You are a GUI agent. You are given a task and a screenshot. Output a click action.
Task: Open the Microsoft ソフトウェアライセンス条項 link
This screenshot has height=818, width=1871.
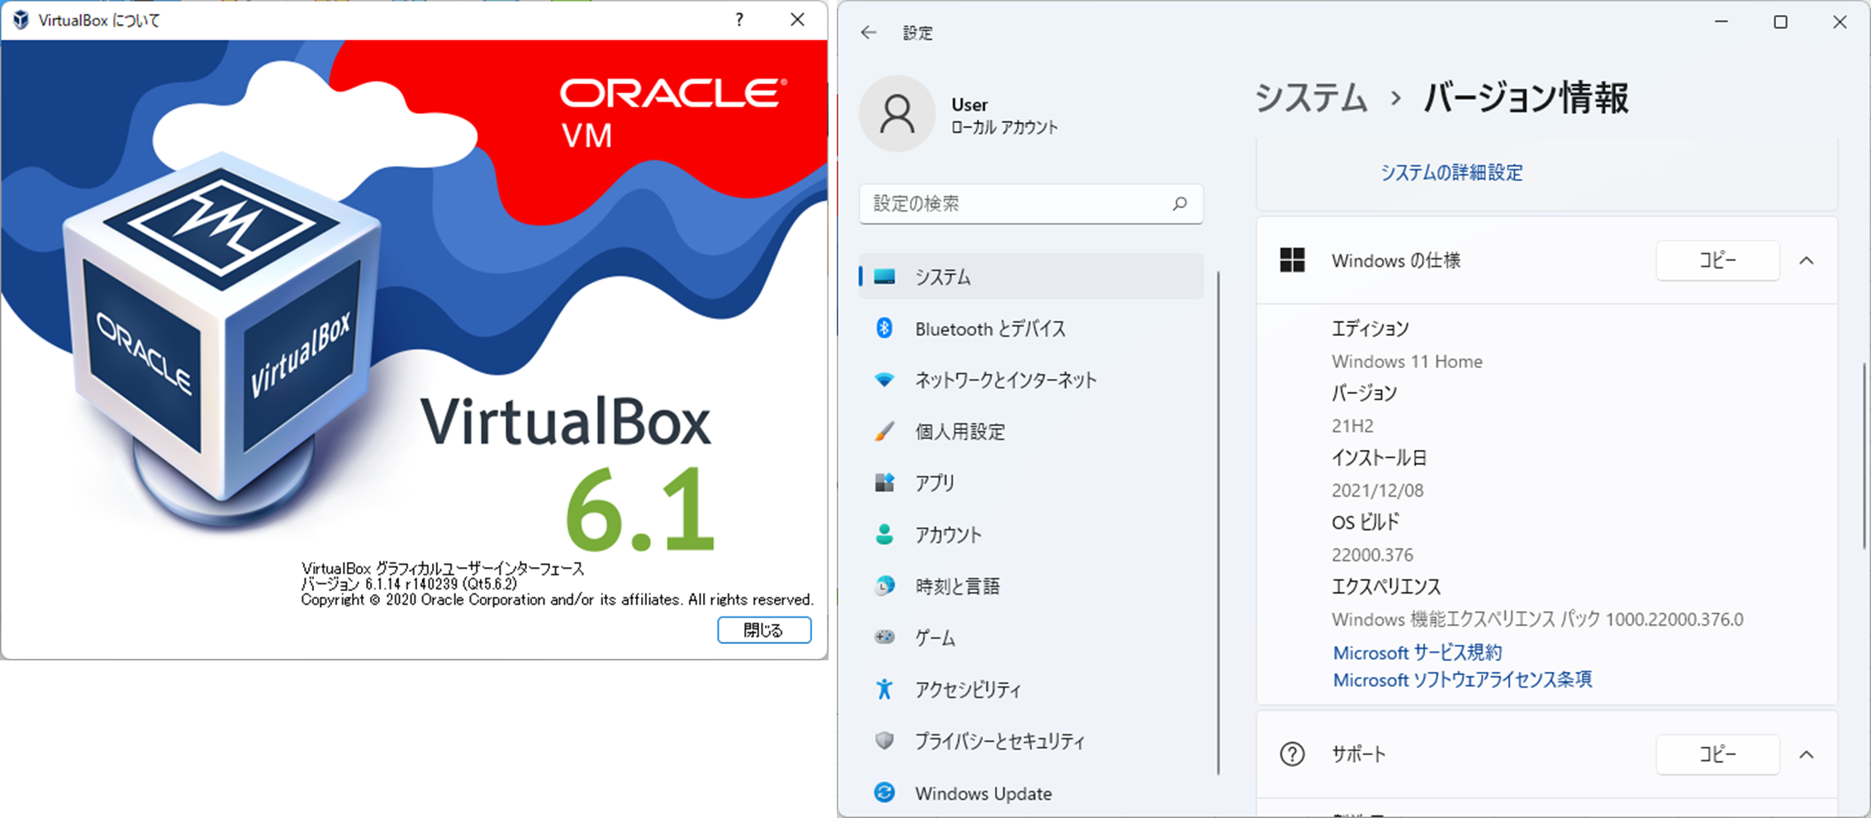1462,679
